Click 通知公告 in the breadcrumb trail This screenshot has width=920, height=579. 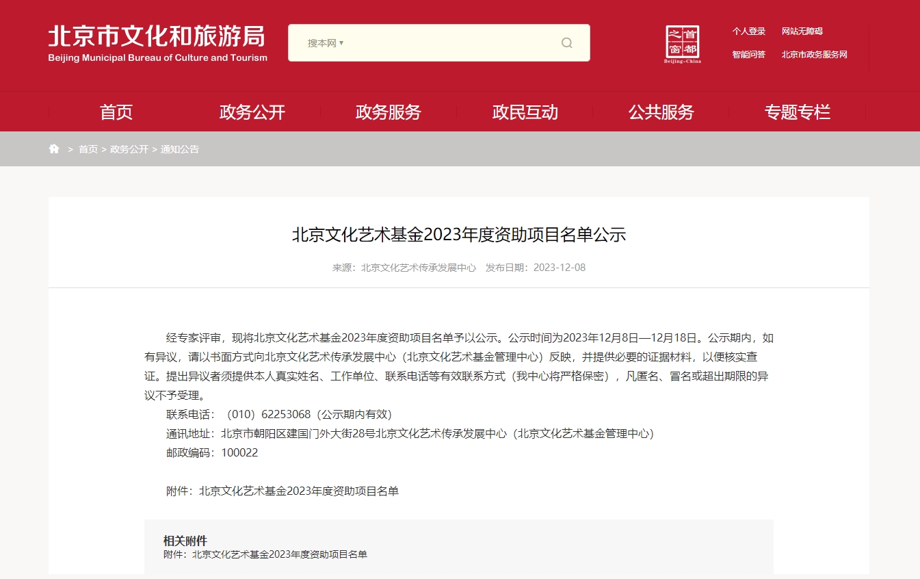(x=180, y=149)
